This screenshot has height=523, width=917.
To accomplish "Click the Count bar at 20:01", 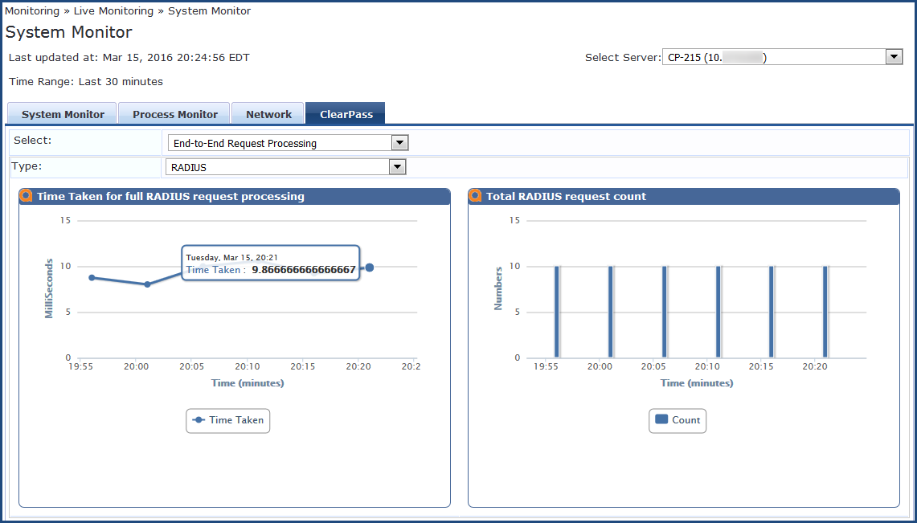I will 611,312.
